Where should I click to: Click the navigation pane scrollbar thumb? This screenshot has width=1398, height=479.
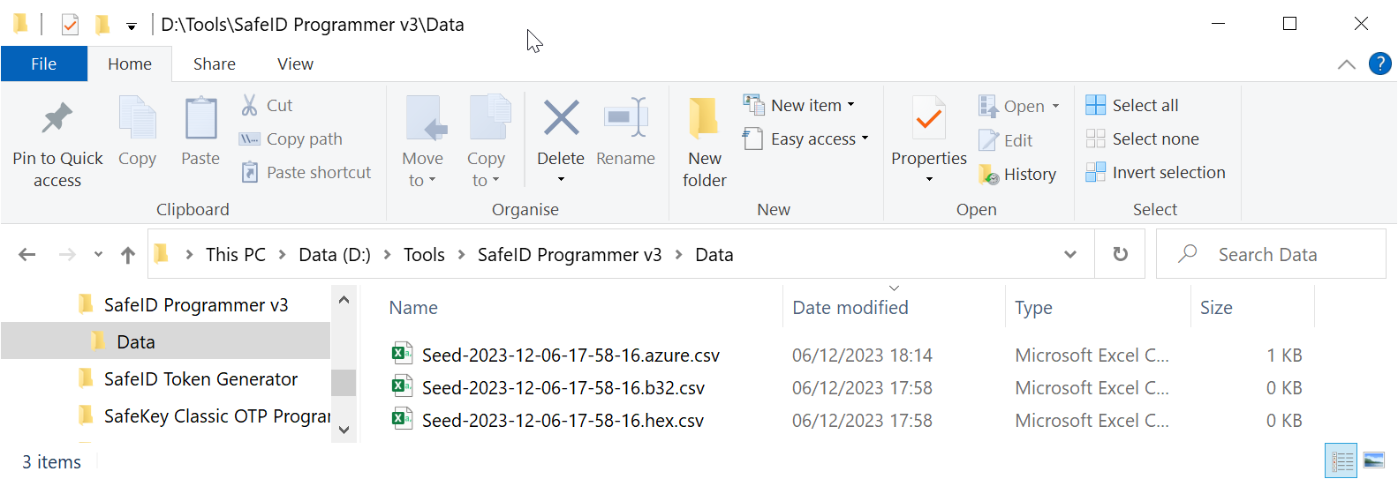[344, 383]
